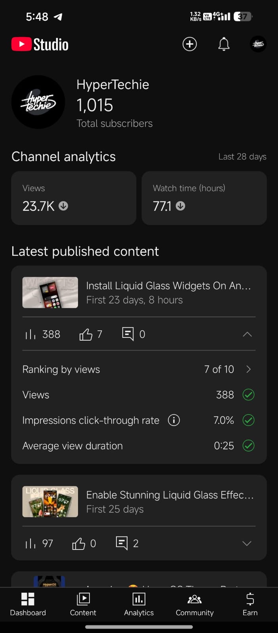Tap the HyperTechie channel logo
Viewport: 278px width, 633px height.
tap(38, 102)
